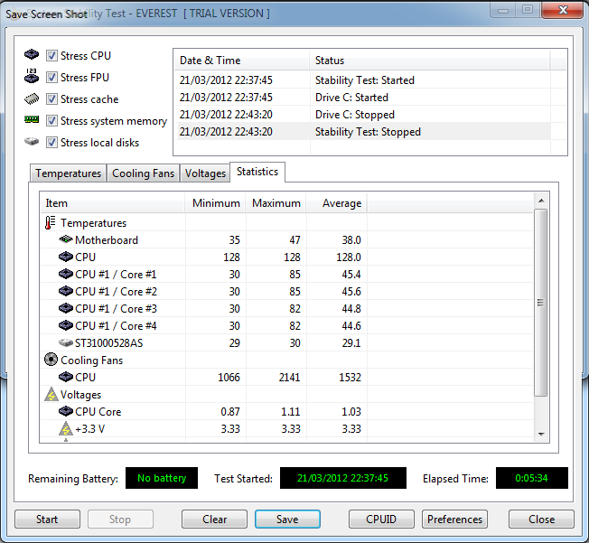The width and height of the screenshot is (589, 543).
Task: Switch to the Voltages tab
Action: (205, 173)
